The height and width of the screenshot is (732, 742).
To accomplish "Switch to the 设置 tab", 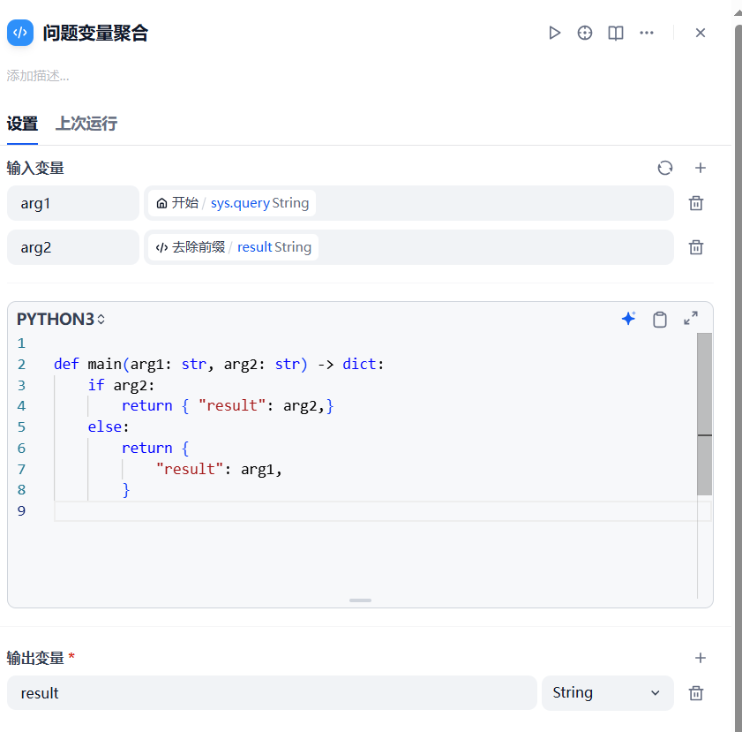I will pyautogui.click(x=22, y=124).
